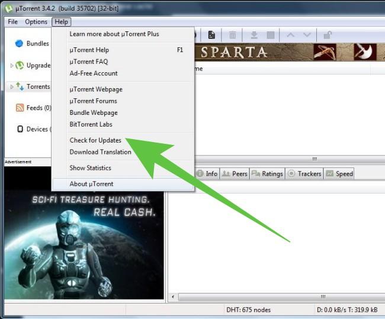Screen dimensions: 385x319
Task: Click the Start download arrow icon
Action: coord(254,35)
